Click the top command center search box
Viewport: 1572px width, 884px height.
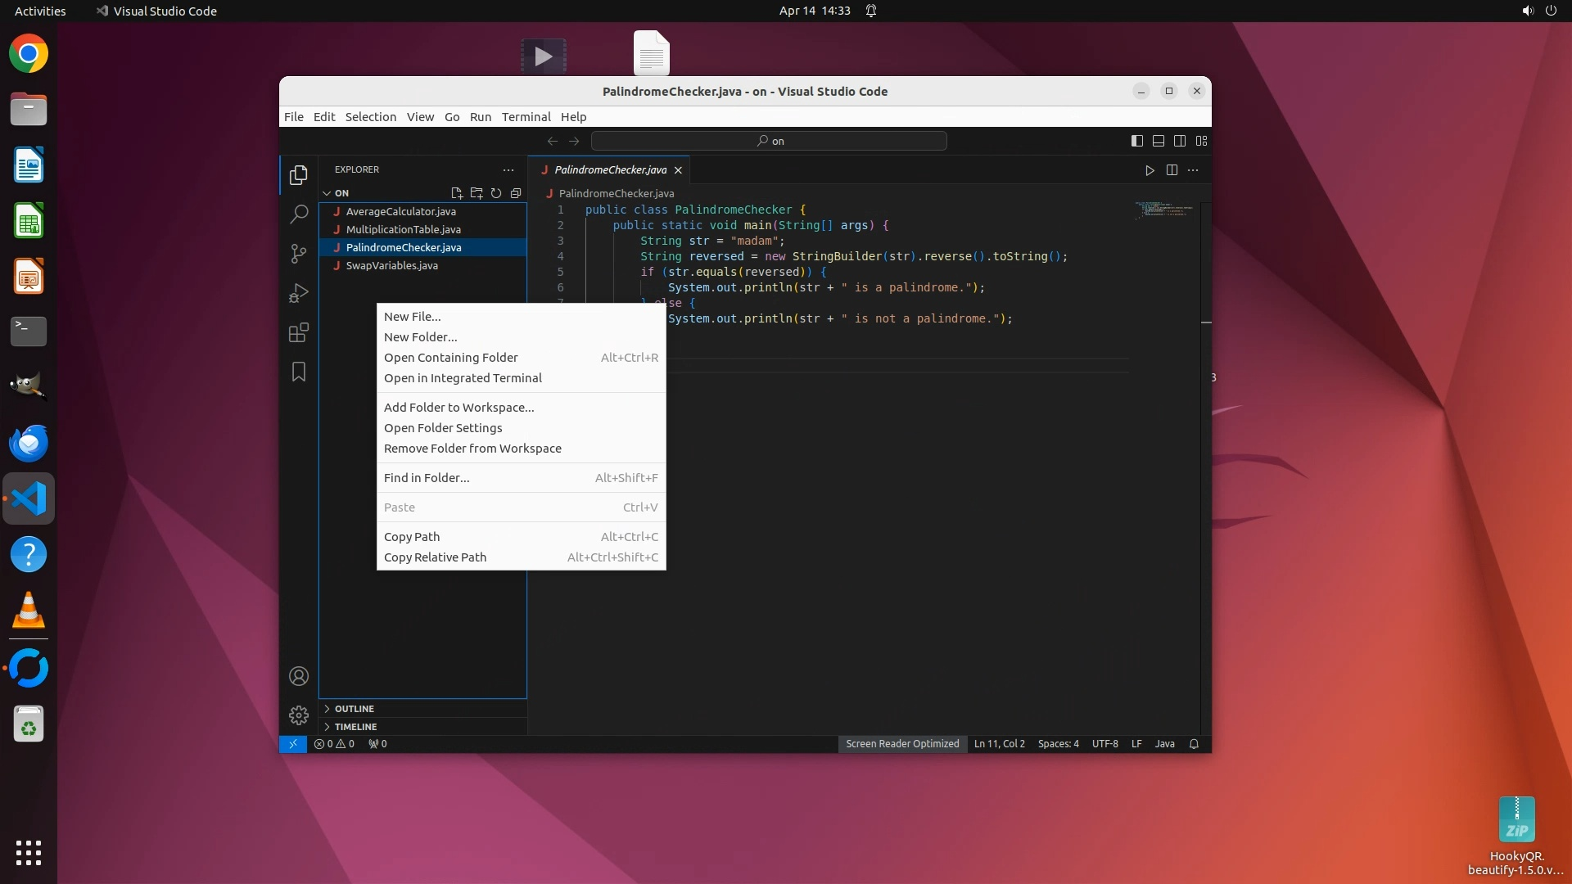pos(769,141)
